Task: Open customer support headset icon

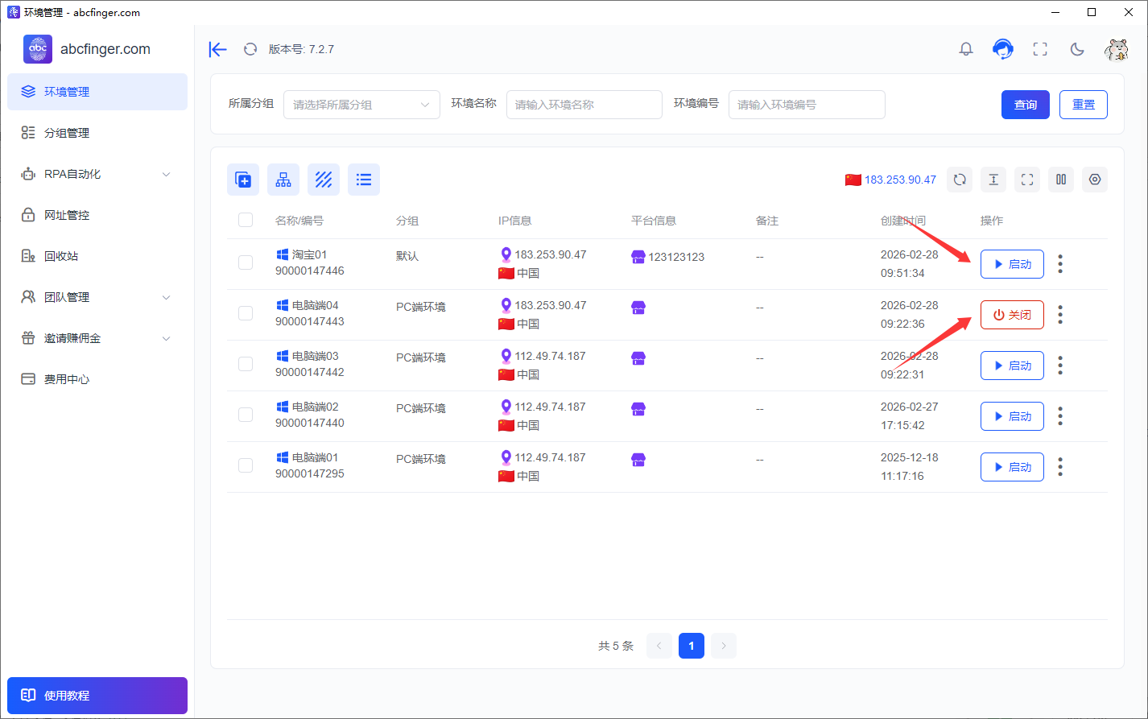Action: pyautogui.click(x=1002, y=49)
